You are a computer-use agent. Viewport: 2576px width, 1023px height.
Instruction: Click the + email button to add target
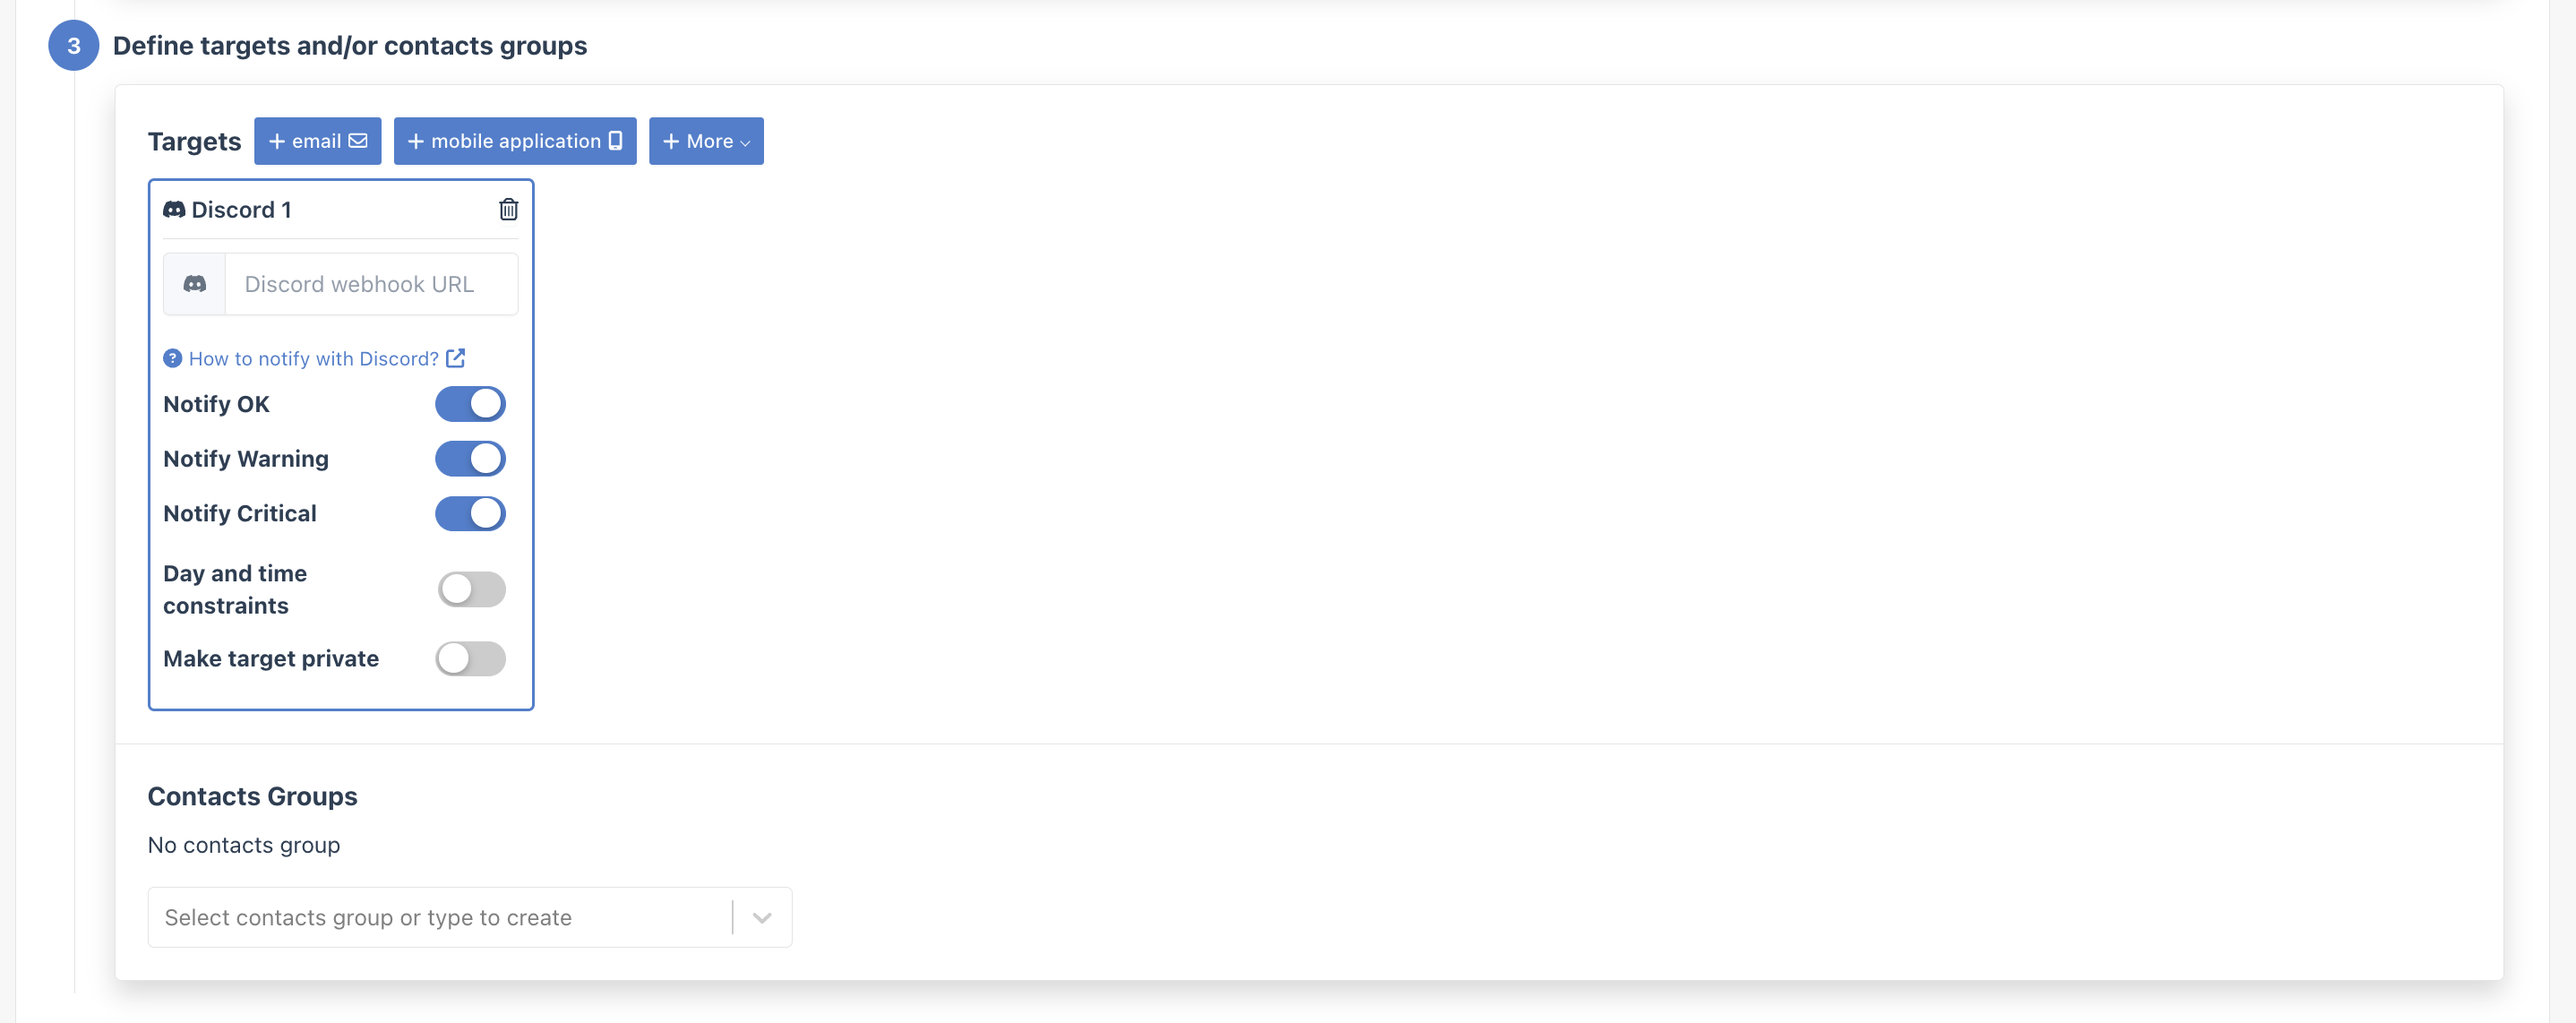pos(317,140)
